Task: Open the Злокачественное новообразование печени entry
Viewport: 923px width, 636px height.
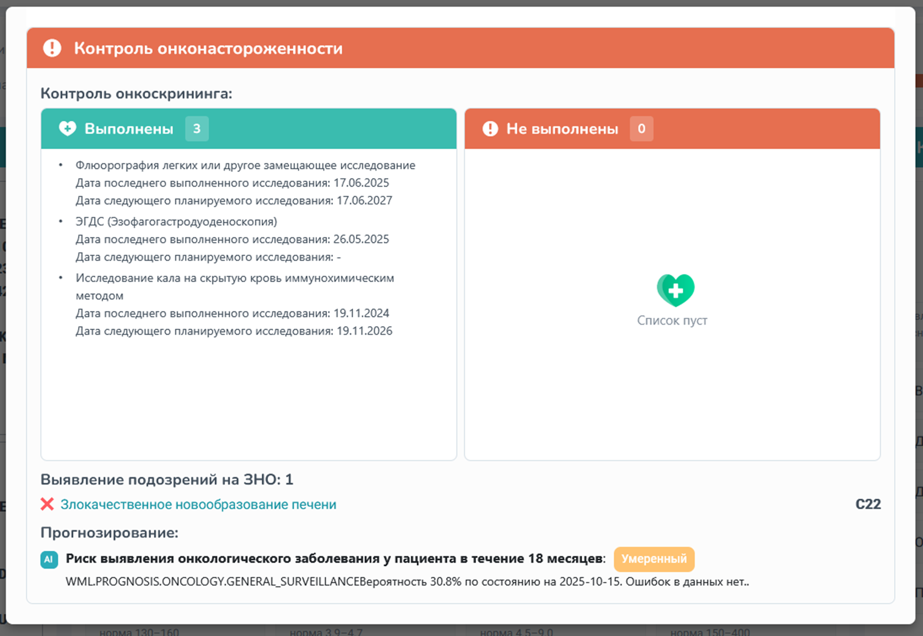Action: coord(199,505)
